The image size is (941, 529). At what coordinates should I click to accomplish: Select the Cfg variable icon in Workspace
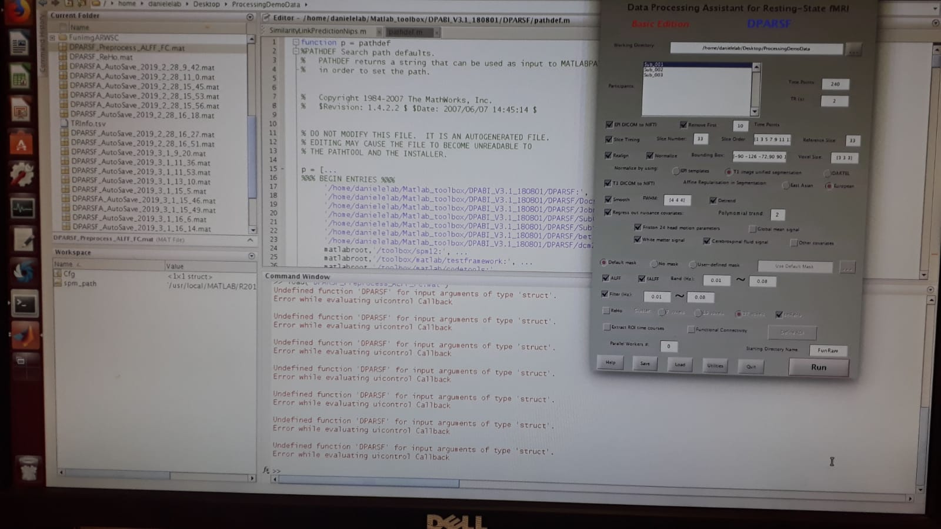tap(58, 274)
